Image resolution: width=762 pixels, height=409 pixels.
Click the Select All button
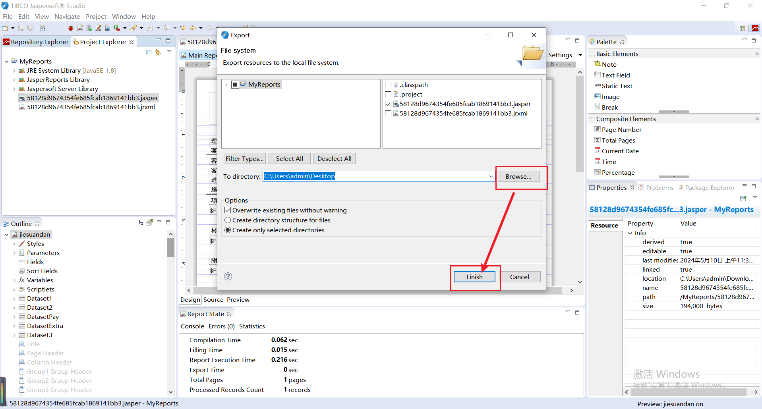point(290,158)
